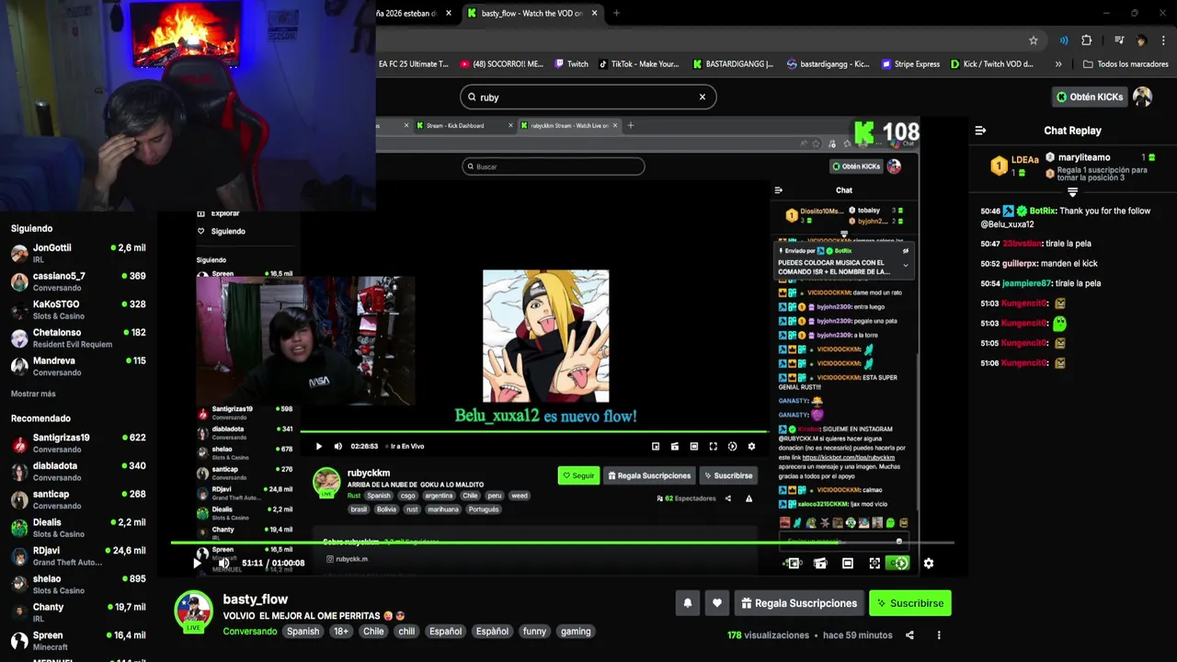Image resolution: width=1177 pixels, height=662 pixels.
Task: Open Todos los marcadores folder
Action: (1126, 64)
